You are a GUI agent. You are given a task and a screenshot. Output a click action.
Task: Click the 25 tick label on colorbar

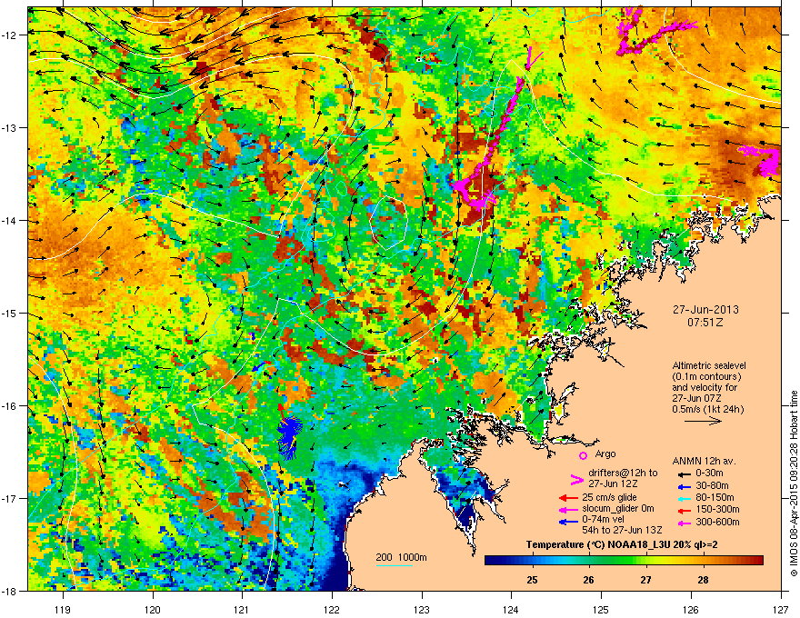point(532,580)
